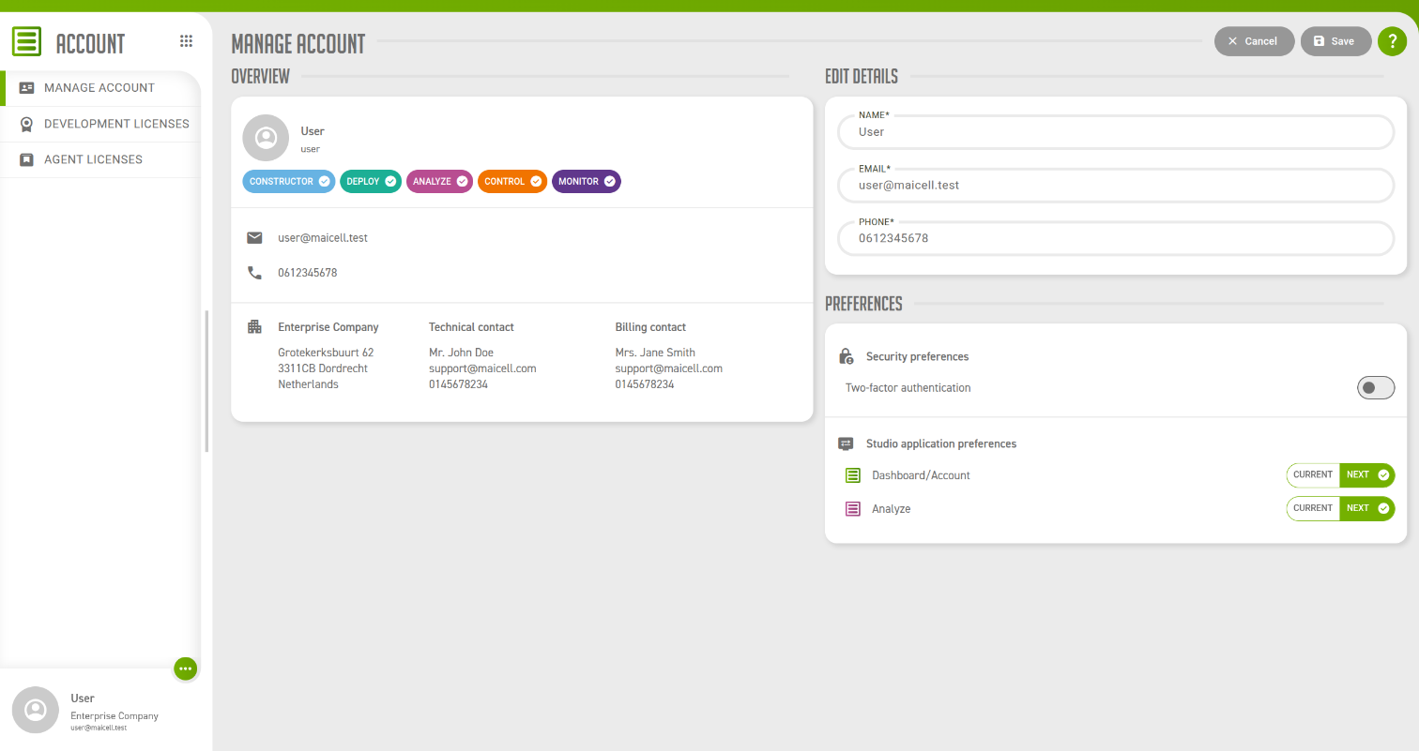Viewport: 1419px width, 751px height.
Task: Click the purple Analyze app icon
Action: coord(853,509)
